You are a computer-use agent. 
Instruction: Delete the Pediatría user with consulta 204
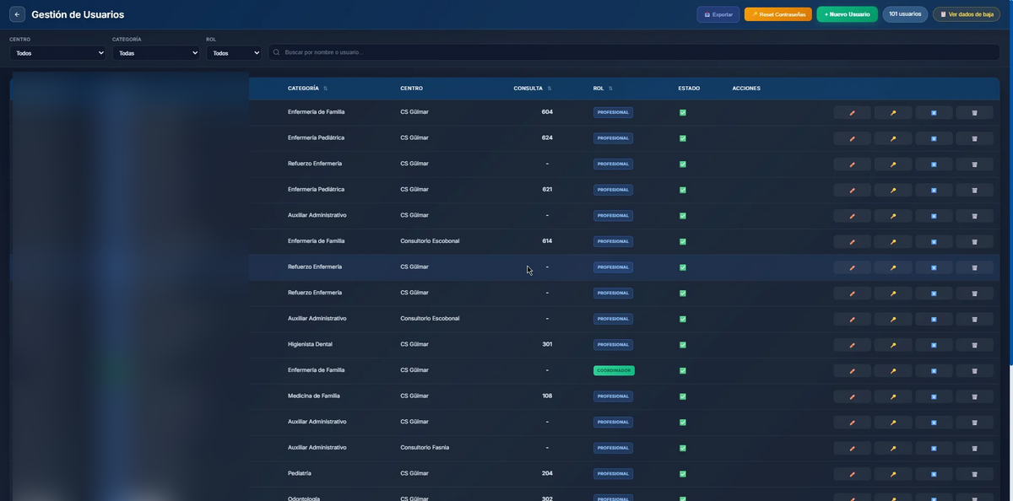(974, 474)
